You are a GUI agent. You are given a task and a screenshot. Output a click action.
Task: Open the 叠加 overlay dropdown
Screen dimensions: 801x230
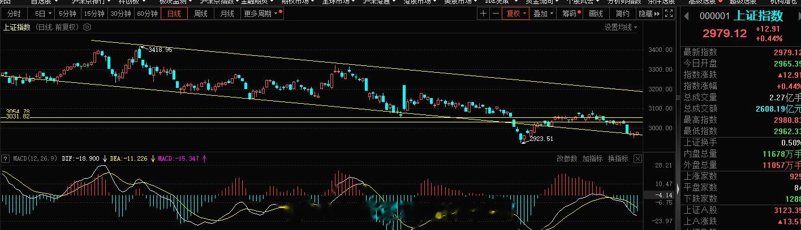543,14
